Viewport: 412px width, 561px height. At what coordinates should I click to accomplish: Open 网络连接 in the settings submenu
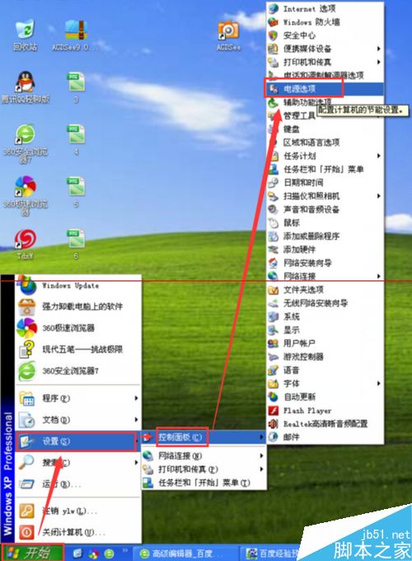pyautogui.click(x=204, y=455)
